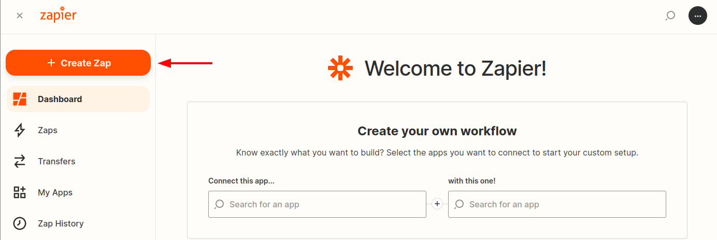The image size is (717, 240).
Task: Open search with magnifier icon
Action: pos(670,16)
